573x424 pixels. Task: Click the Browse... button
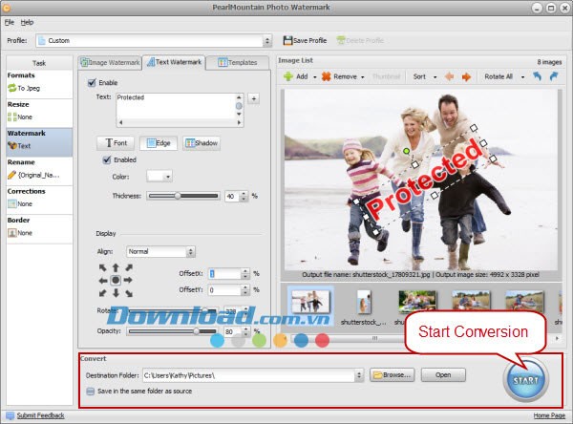[392, 375]
